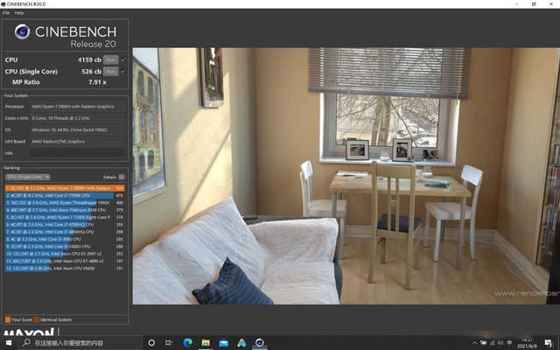This screenshot has width=560, height=350.
Task: Click the MP Ratio value 7.91 x
Action: 97,82
